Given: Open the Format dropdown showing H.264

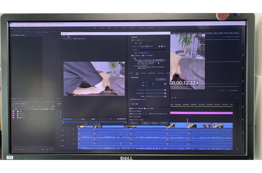Looking at the screenshot, I should coord(148,43).
